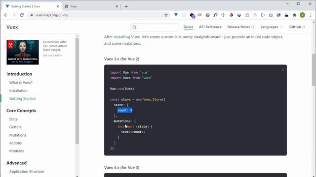Click the blue circular link extension icon
Image resolution: width=316 pixels, height=177 pixels.
click(278, 15)
